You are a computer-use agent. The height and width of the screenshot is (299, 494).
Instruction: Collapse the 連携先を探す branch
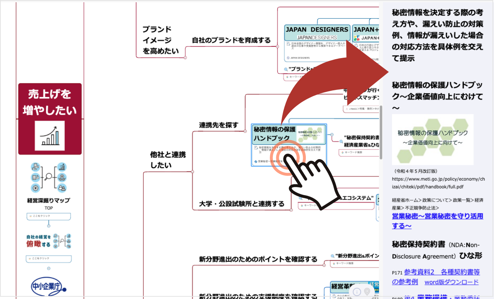coord(245,131)
